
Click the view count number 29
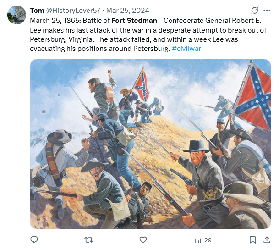pyautogui.click(x=208, y=240)
